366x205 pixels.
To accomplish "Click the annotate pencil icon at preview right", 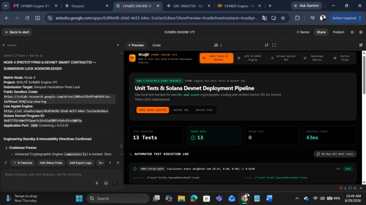I will click(x=361, y=45).
